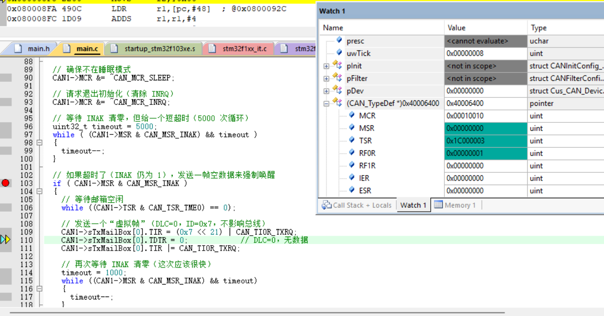Expand the pFilter watch entry
The image size is (604, 316).
[326, 78]
